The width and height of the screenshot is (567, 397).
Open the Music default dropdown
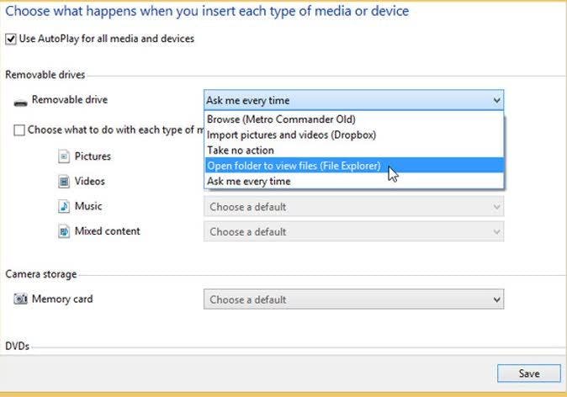pos(353,207)
